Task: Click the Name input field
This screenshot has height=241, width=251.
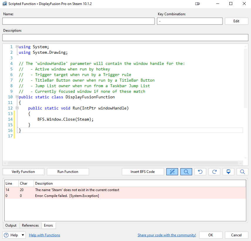Action: point(78,21)
